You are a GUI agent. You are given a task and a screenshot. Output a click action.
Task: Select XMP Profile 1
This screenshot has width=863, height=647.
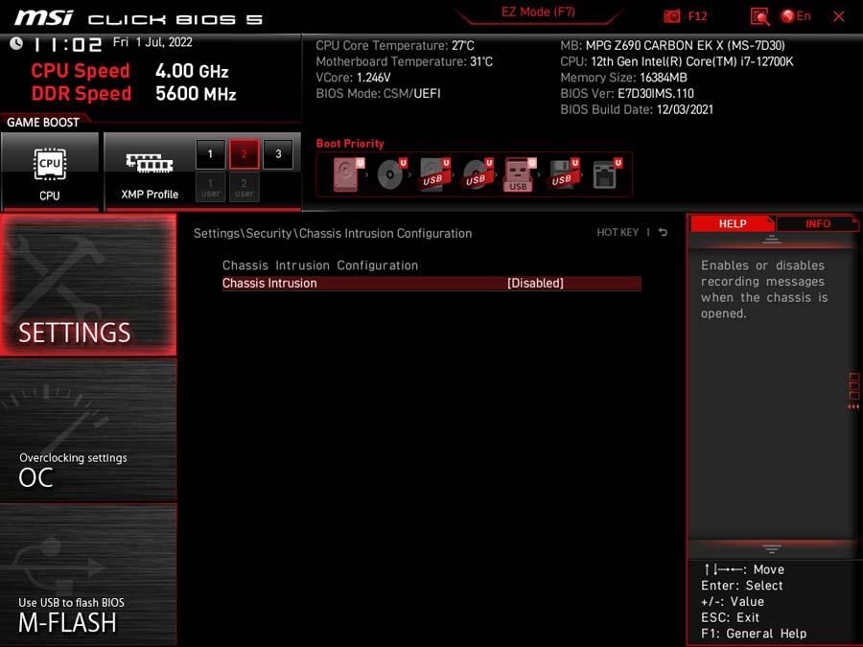click(210, 153)
